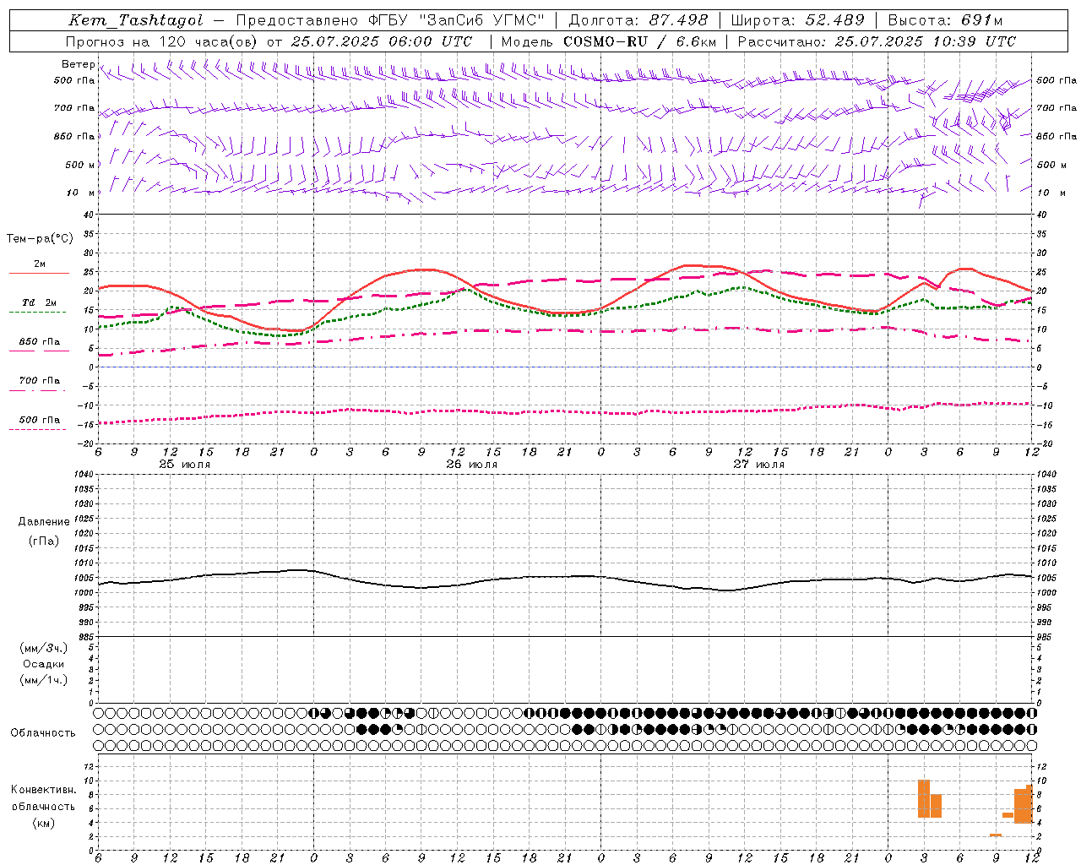Click the '25 июля' date label
This screenshot has height=865, width=1081.
coord(185,465)
